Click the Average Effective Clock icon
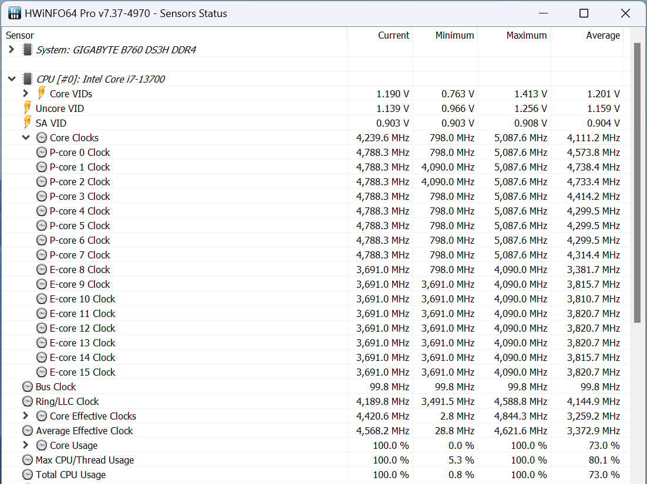Image resolution: width=647 pixels, height=484 pixels. point(27,431)
